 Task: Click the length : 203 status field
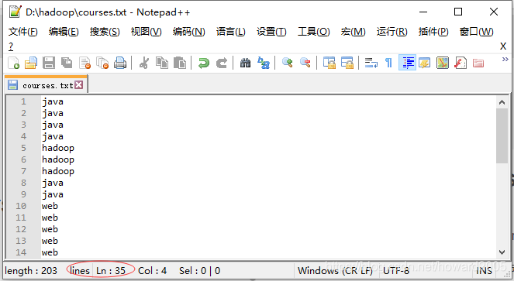31,271
